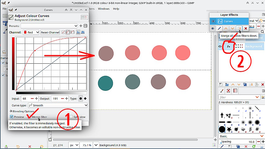Viewport: 265px width, 149px height.
Task: Switch to the Patterns tab
Action: click(x=228, y=91)
